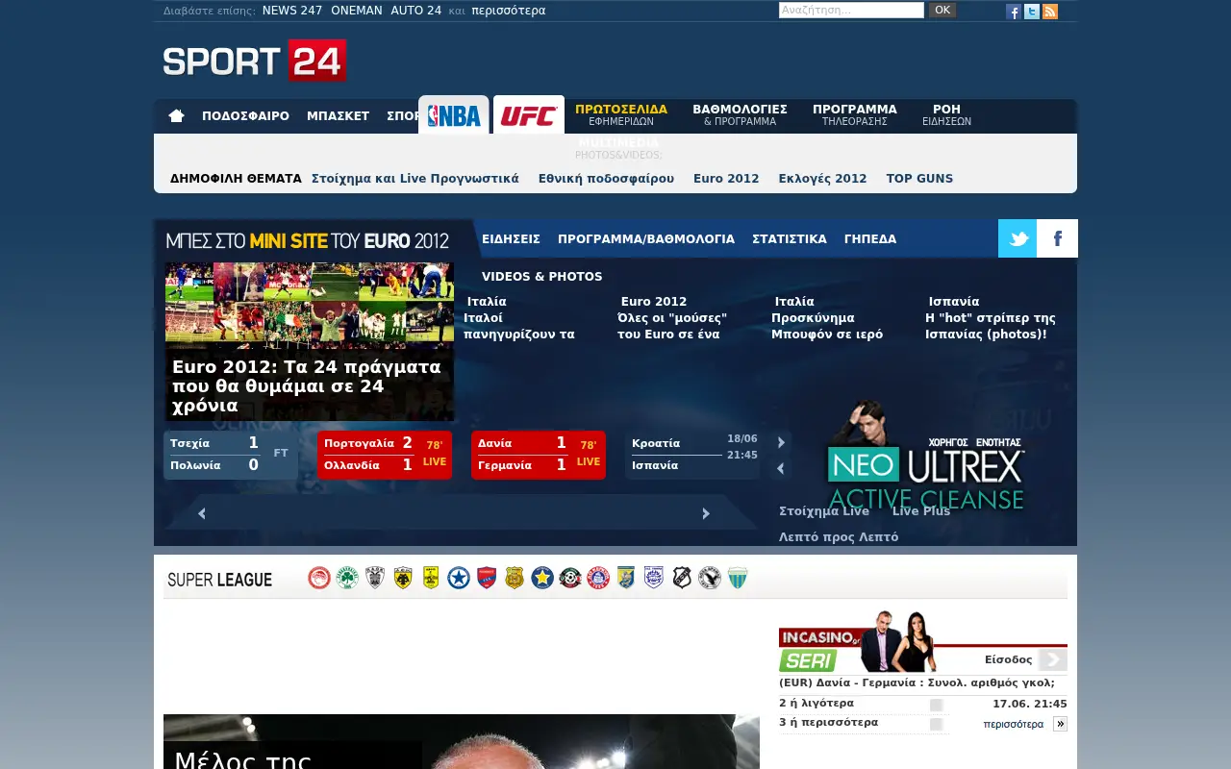Open ΡΟΗ ΕΙΔΗΣΕΩΝ menu item
This screenshot has width=1231, height=769.
pyautogui.click(x=946, y=115)
